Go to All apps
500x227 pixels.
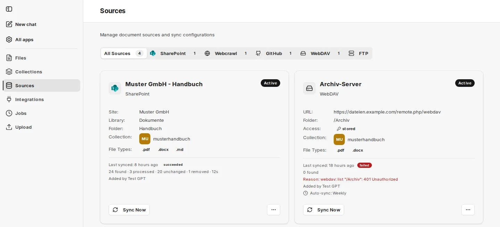point(41,39)
